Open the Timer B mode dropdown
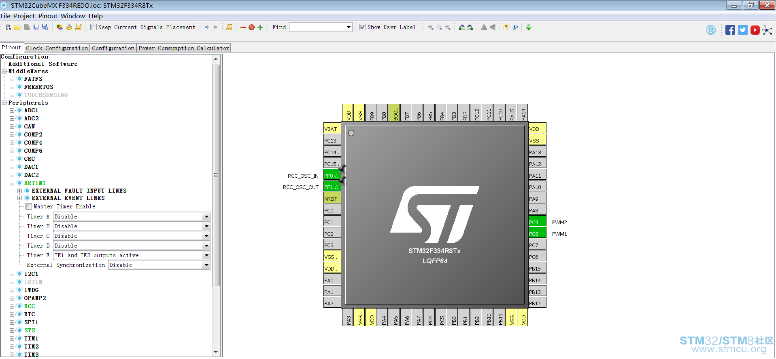776x359 pixels. pyautogui.click(x=206, y=227)
